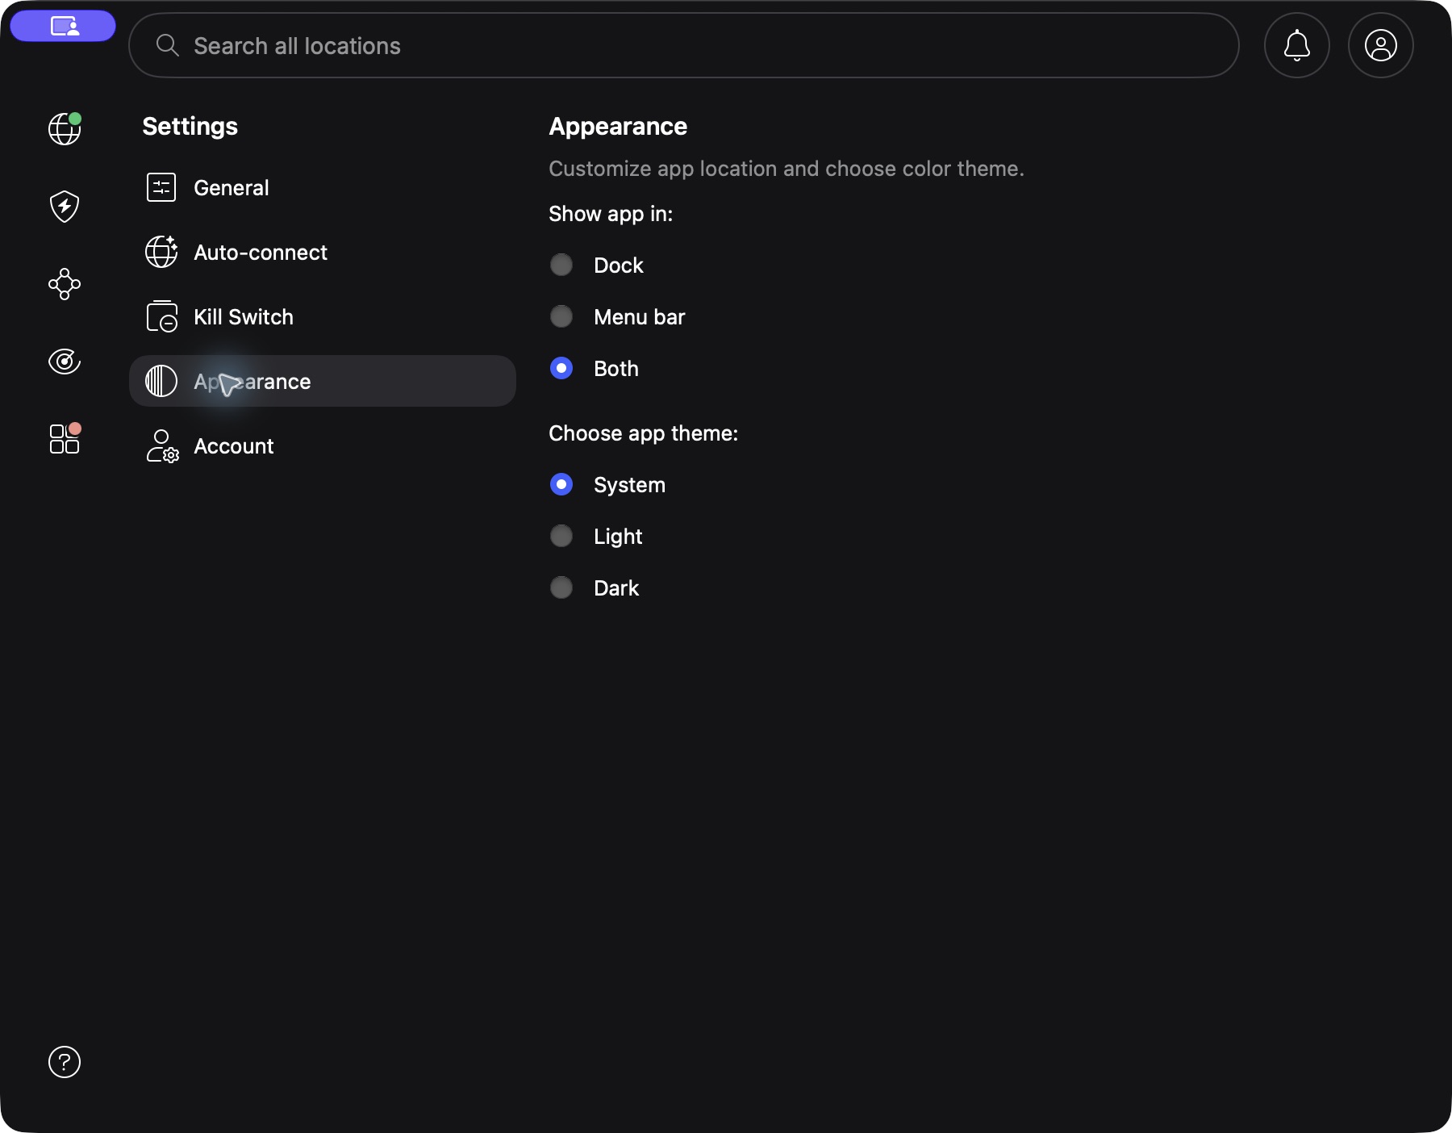Open the radar target sidebar icon

point(65,362)
